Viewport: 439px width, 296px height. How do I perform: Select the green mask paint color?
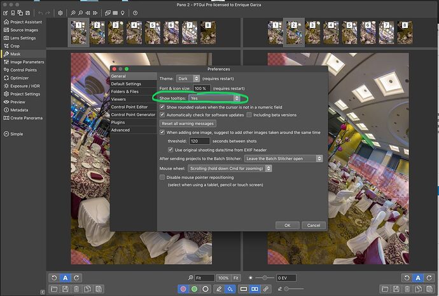195,289
